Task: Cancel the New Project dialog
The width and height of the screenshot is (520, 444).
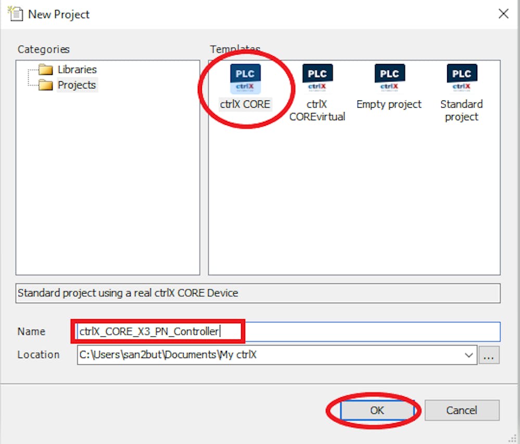Action: point(462,410)
